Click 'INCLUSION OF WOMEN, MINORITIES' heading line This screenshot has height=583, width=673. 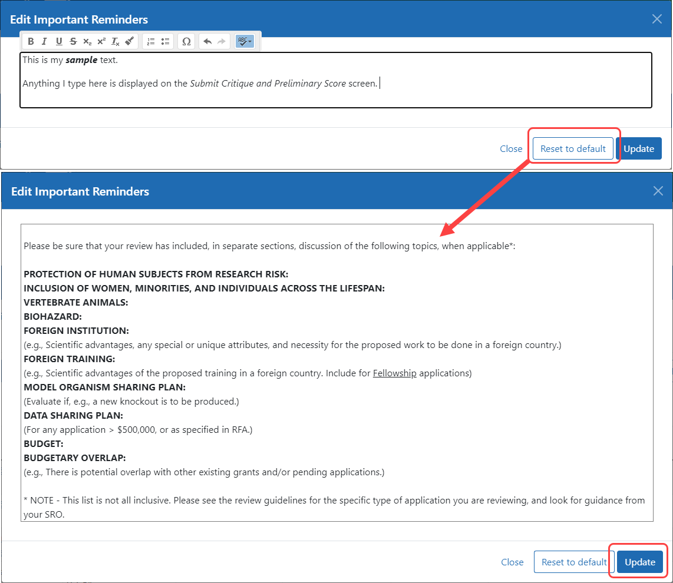tap(204, 289)
